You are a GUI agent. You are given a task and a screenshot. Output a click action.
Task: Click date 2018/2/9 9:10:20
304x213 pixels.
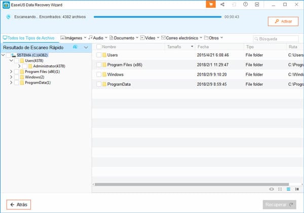click(212, 75)
